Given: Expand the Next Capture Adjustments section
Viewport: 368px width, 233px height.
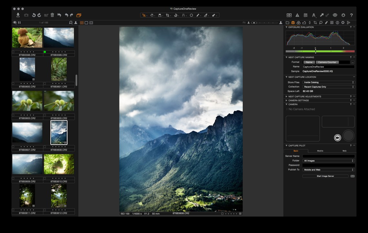Looking at the screenshot, I should 304,96.
